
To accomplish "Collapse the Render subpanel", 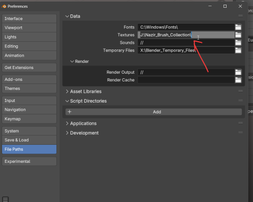I will coord(72,61).
